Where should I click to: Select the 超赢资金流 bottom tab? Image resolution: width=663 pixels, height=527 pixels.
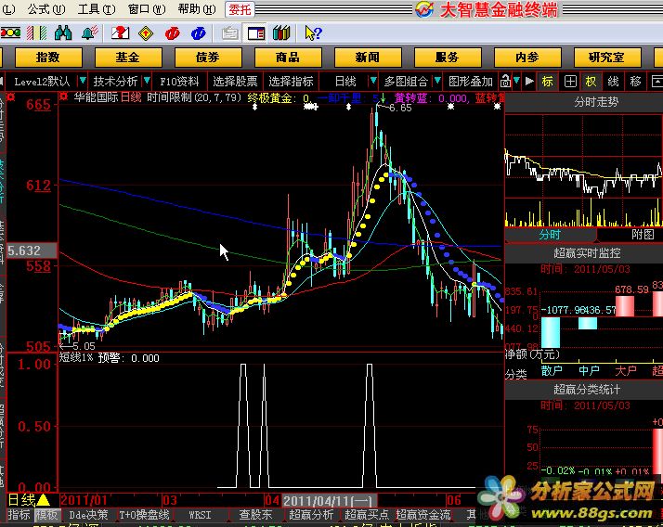(423, 515)
